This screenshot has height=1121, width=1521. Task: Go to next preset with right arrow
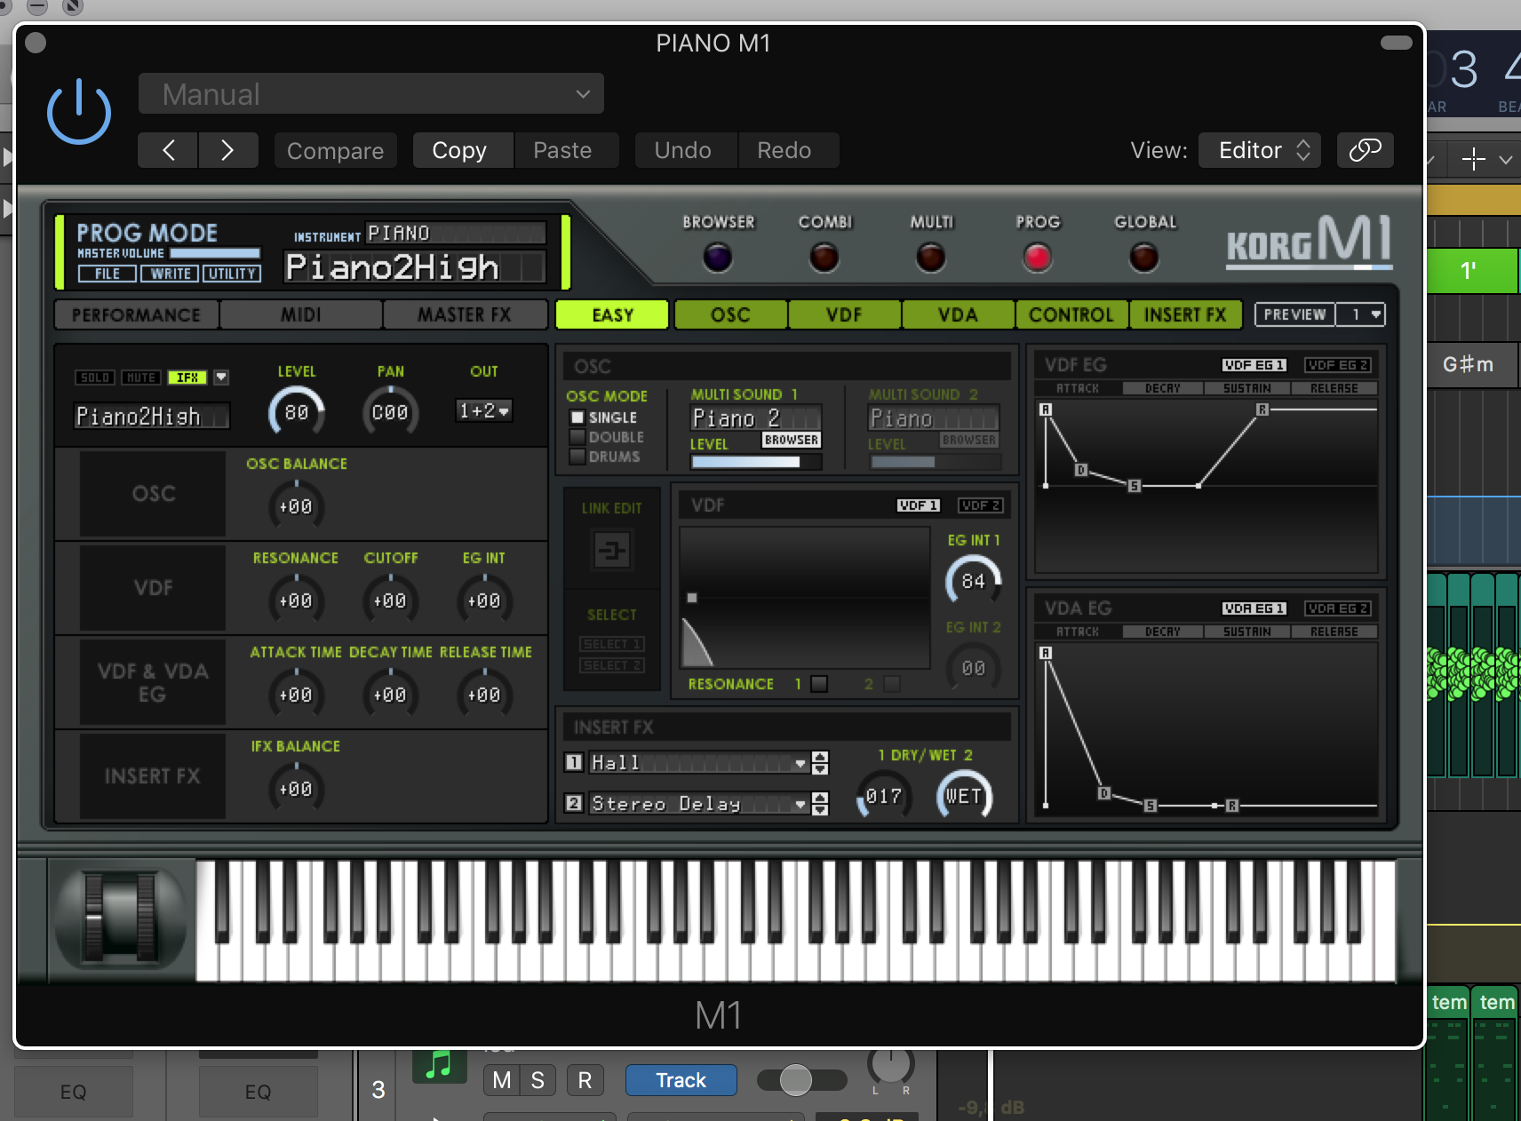(227, 150)
